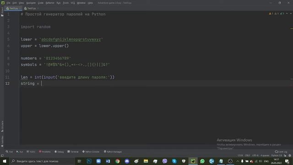Select the Python interpreter in status bar
293x165 pixels.
(277, 155)
